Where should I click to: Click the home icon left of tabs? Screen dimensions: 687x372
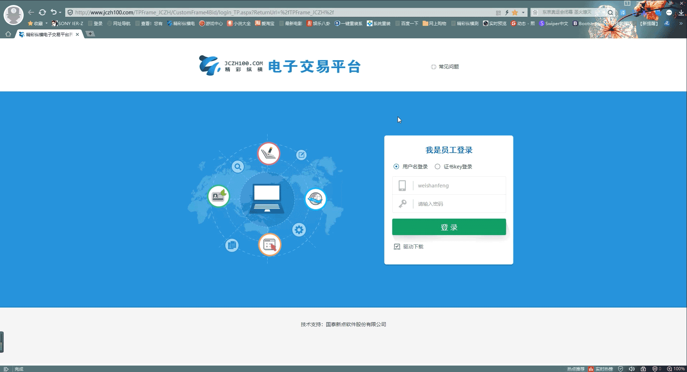coord(8,34)
